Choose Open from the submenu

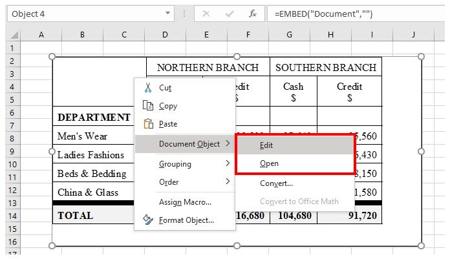pos(269,163)
